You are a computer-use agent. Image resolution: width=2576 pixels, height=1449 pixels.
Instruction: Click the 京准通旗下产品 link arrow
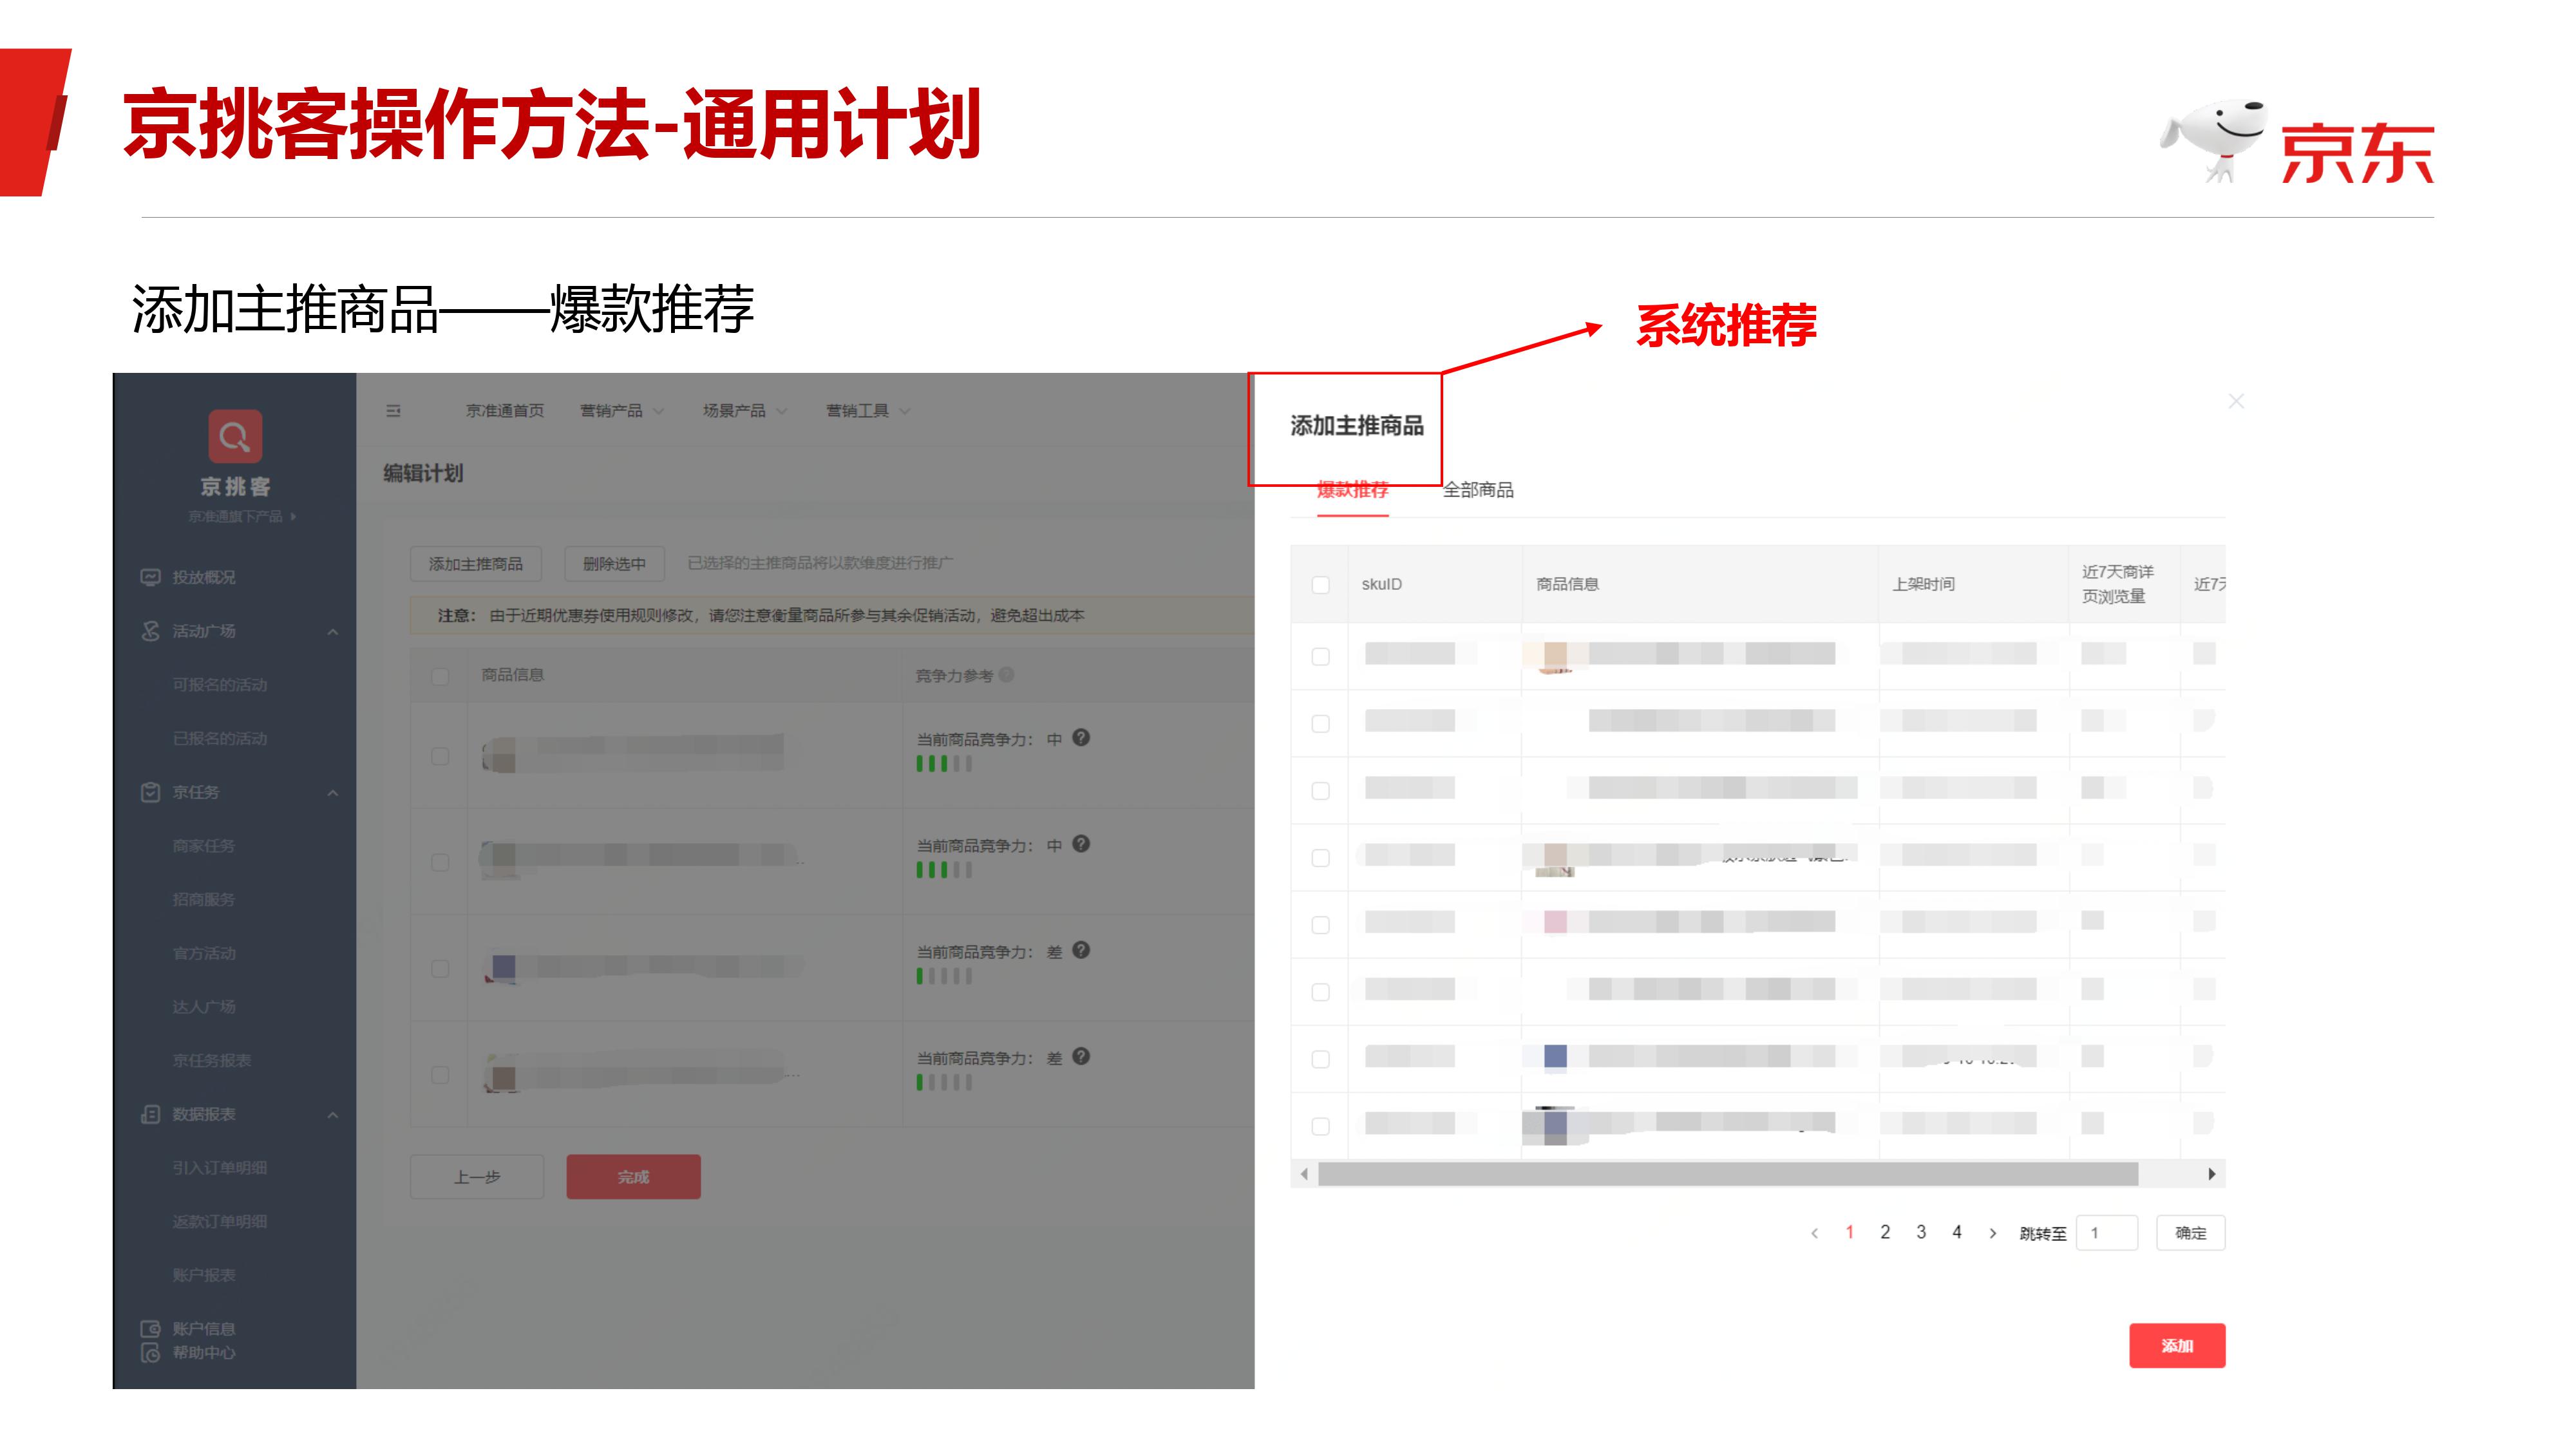click(293, 516)
